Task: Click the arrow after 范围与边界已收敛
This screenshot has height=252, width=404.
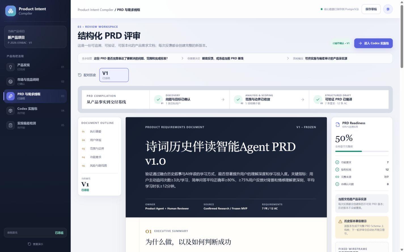Action: [x=303, y=100]
